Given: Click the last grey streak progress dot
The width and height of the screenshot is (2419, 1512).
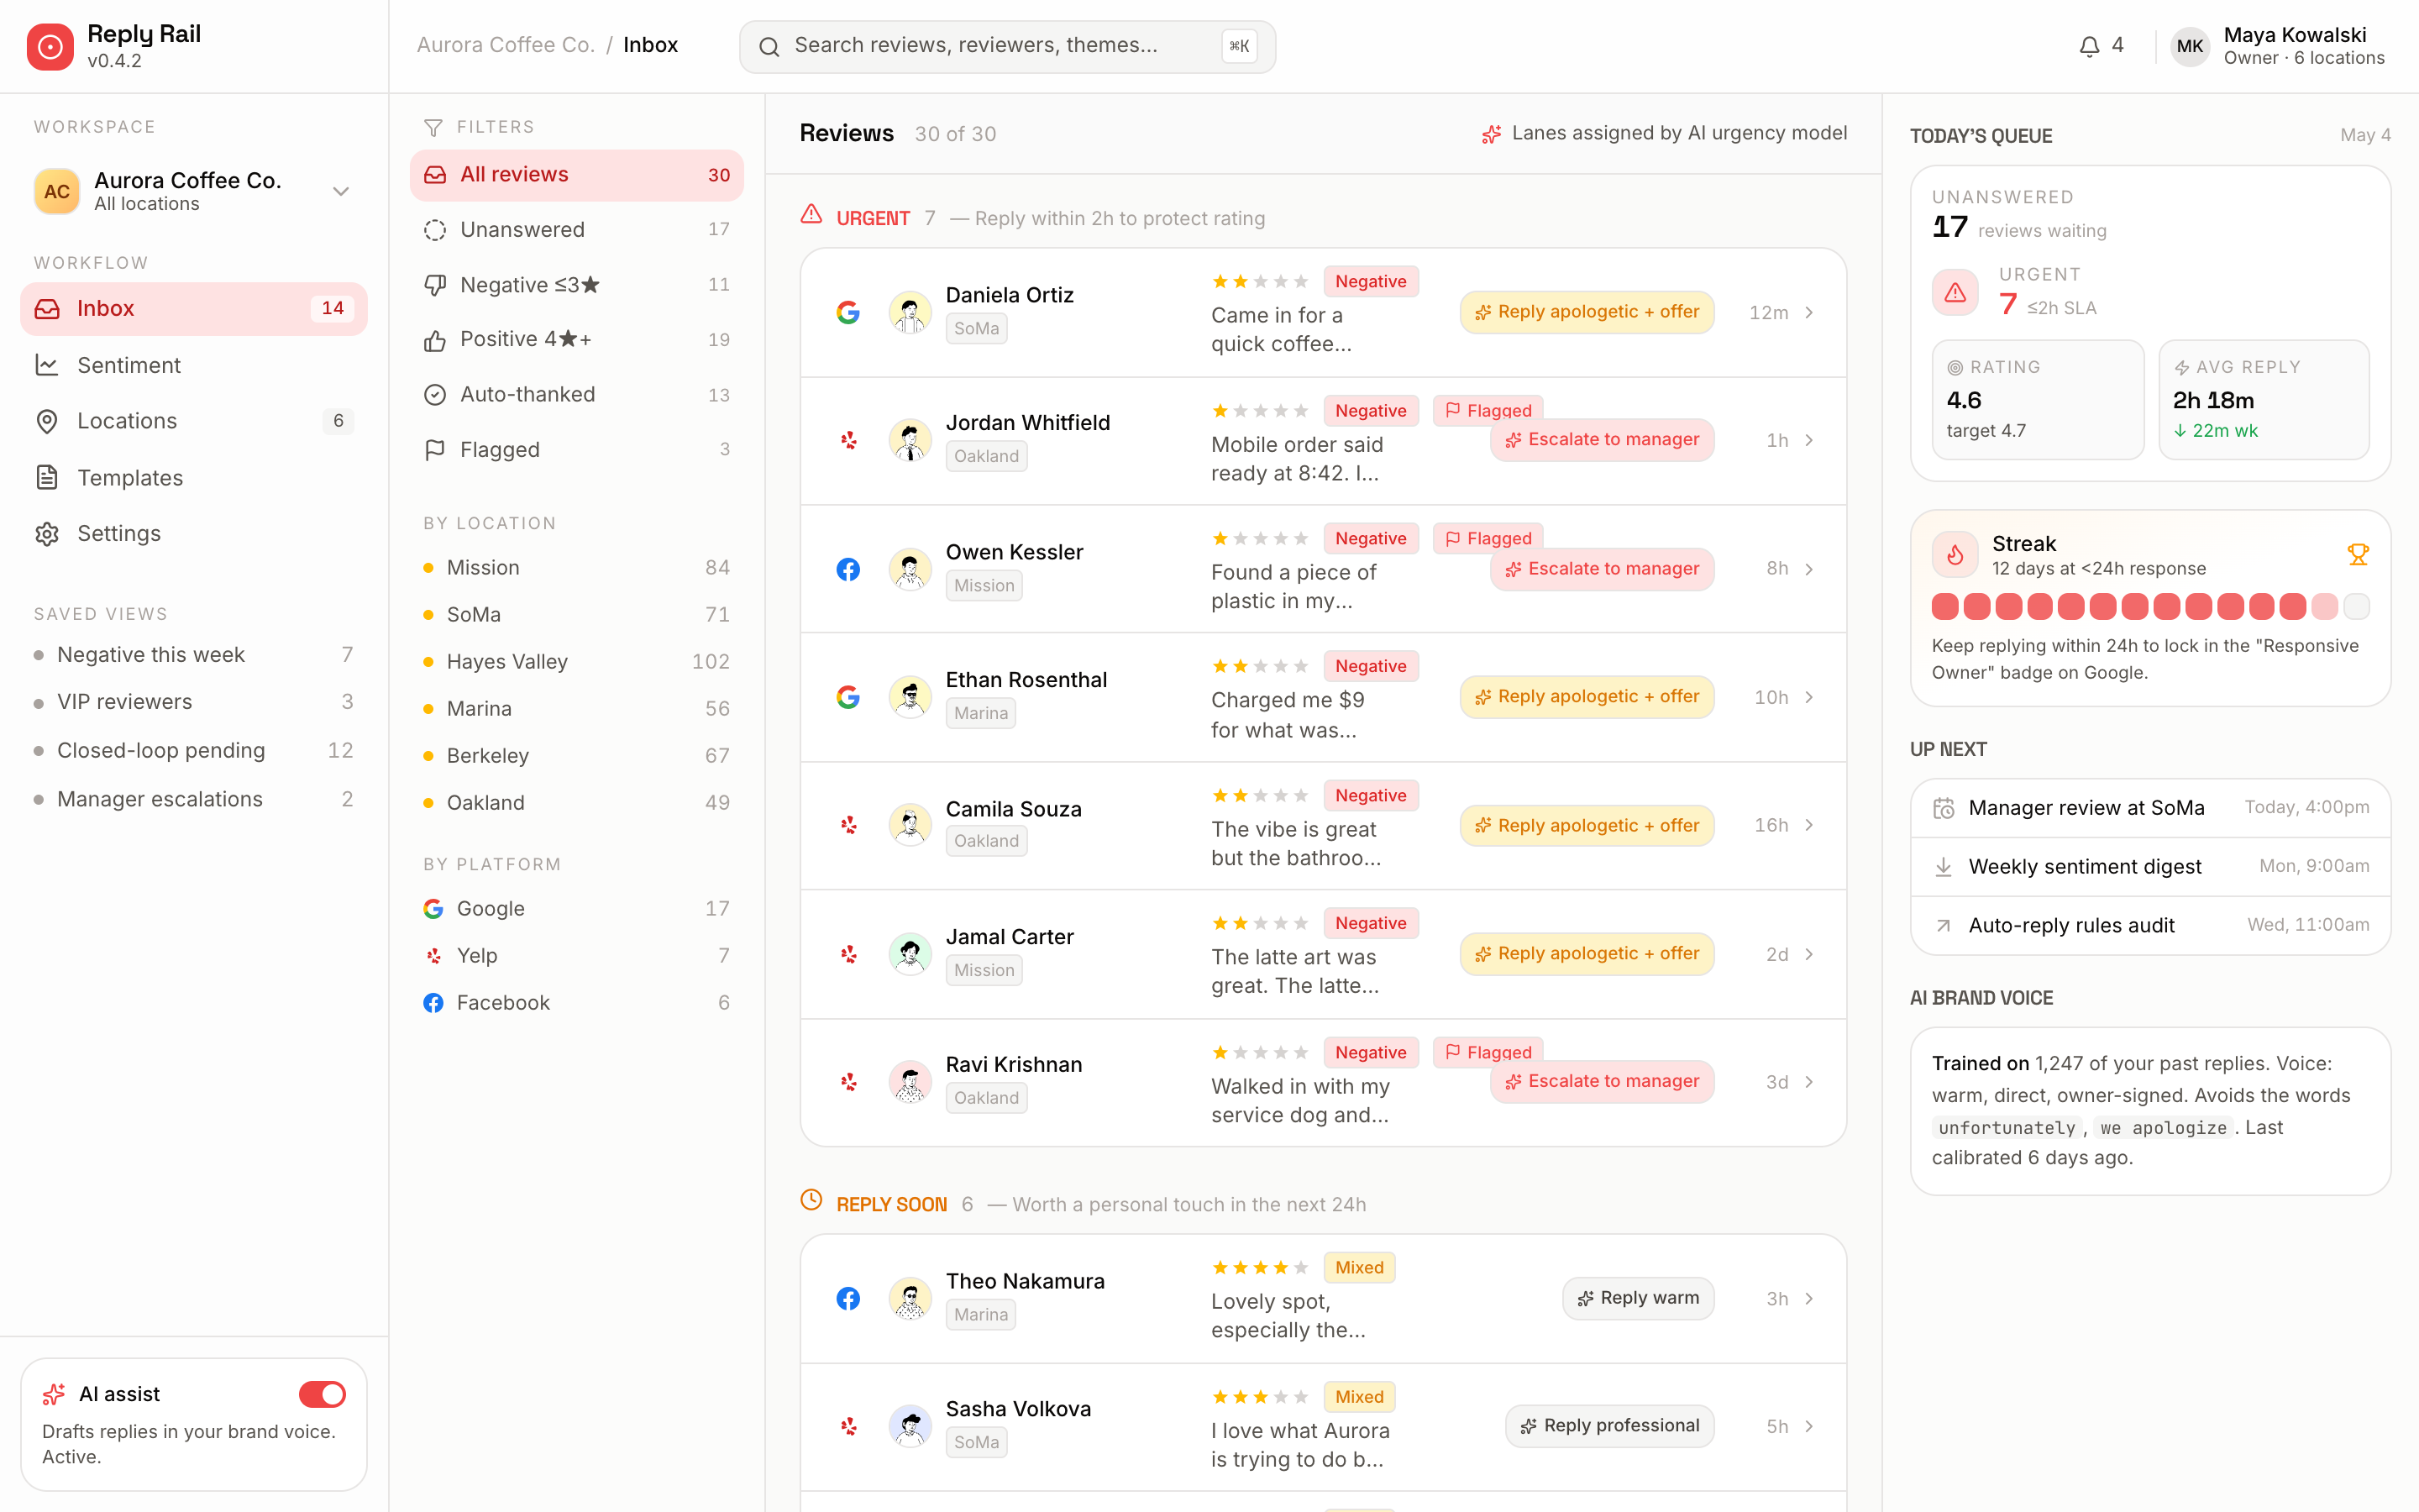Looking at the screenshot, I should 2356,606.
